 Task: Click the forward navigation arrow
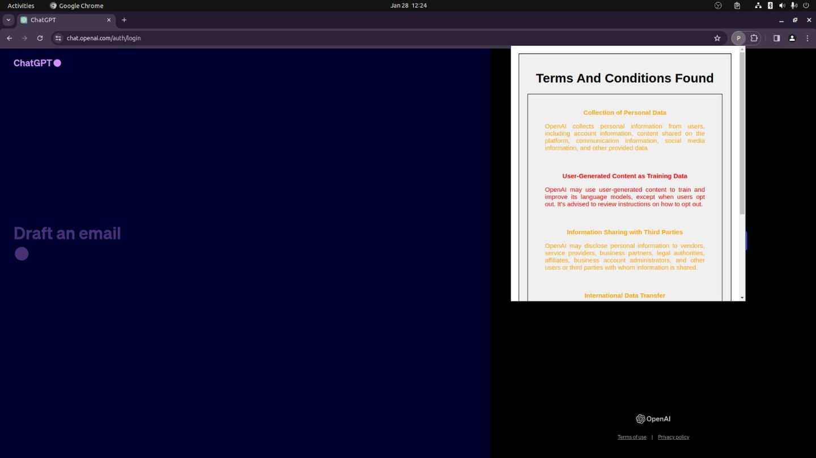(x=24, y=38)
